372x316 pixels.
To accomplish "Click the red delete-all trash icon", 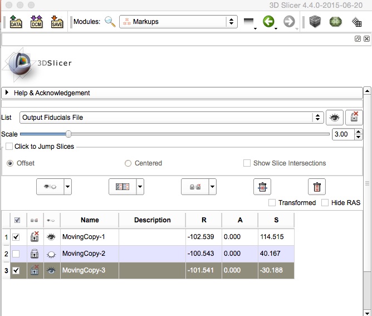I will [x=317, y=187].
